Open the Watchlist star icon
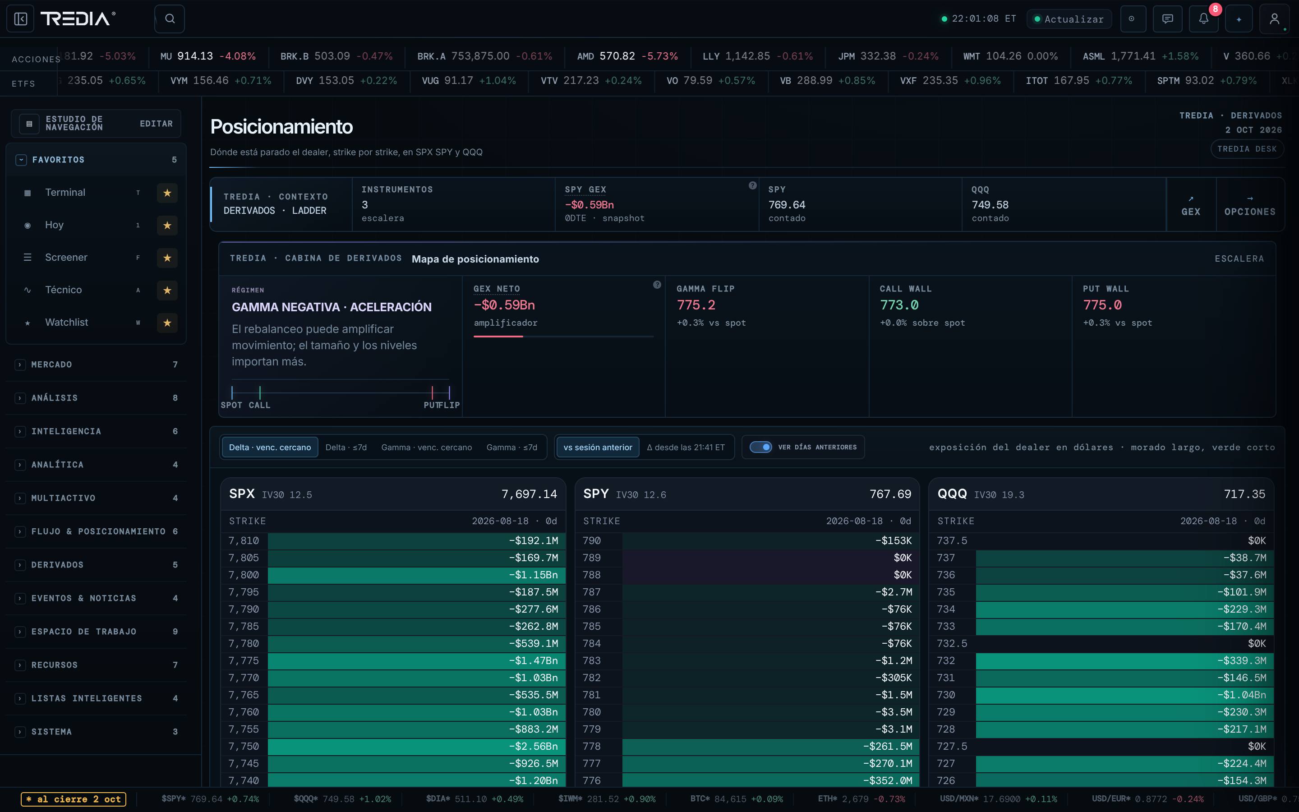Image resolution: width=1299 pixels, height=812 pixels. [28, 323]
